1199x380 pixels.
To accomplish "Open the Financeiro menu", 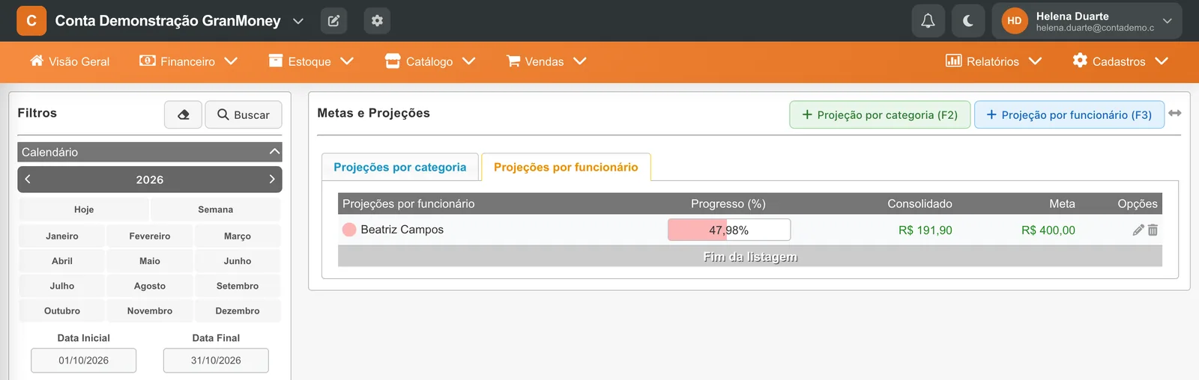I will (x=188, y=61).
